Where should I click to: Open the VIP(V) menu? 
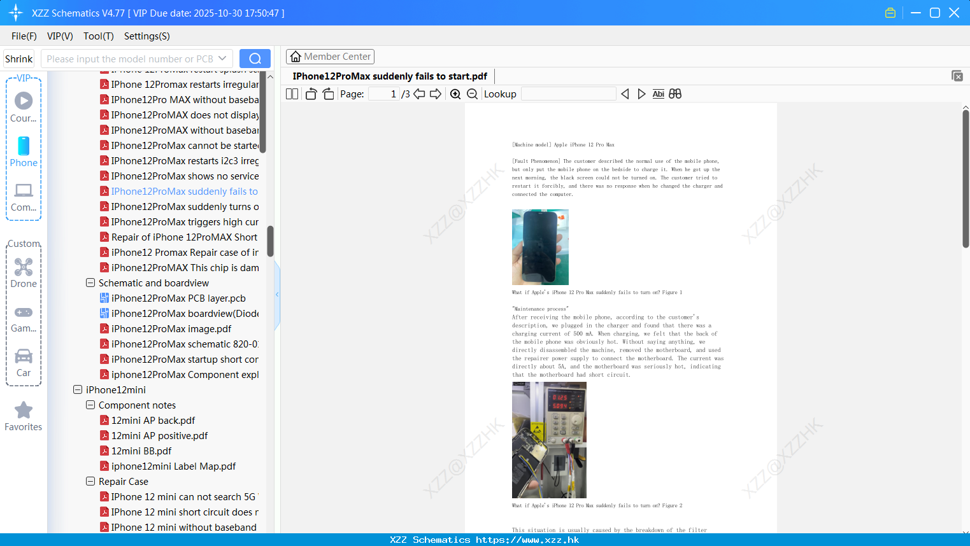click(x=60, y=36)
